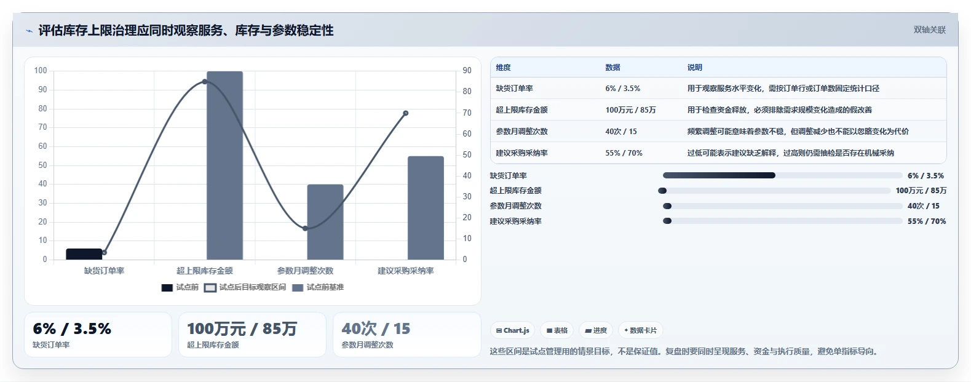
Task: Click the 缺货订单率 progress bar
Action: tap(782, 175)
